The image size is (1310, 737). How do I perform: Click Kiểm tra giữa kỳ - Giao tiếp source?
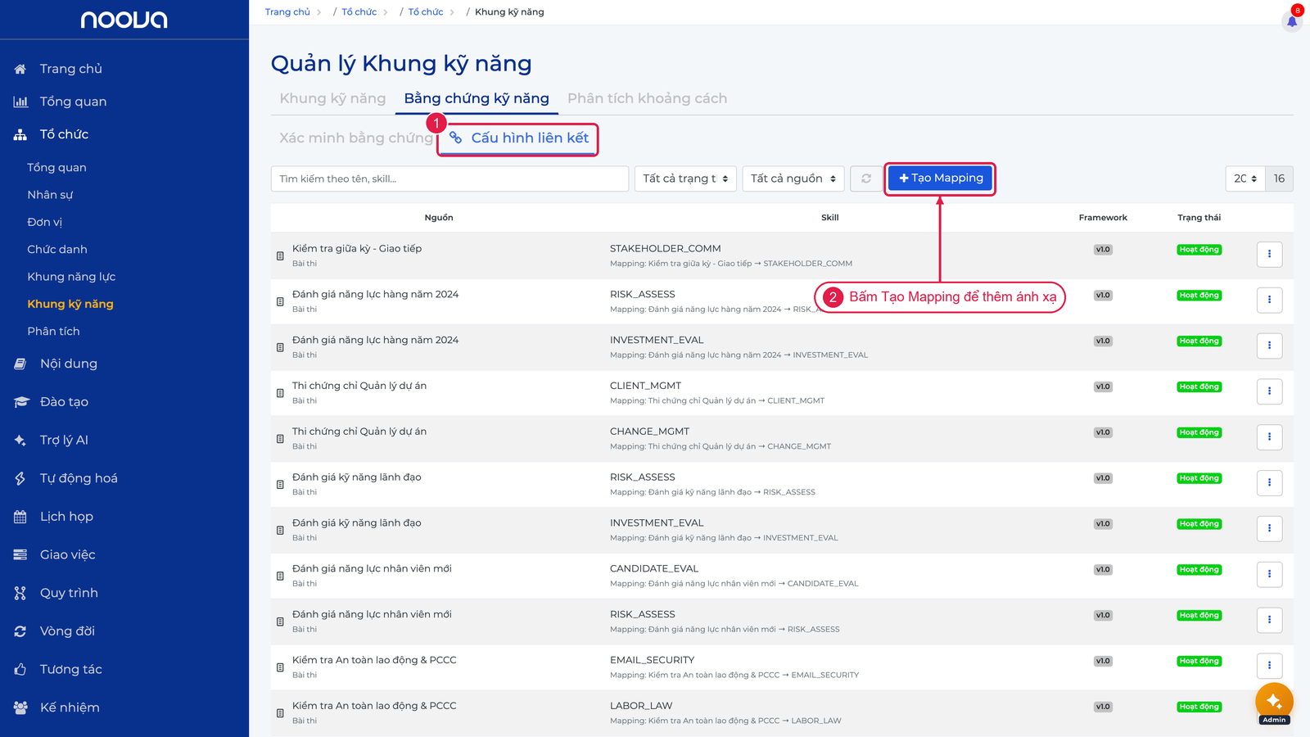coord(357,249)
